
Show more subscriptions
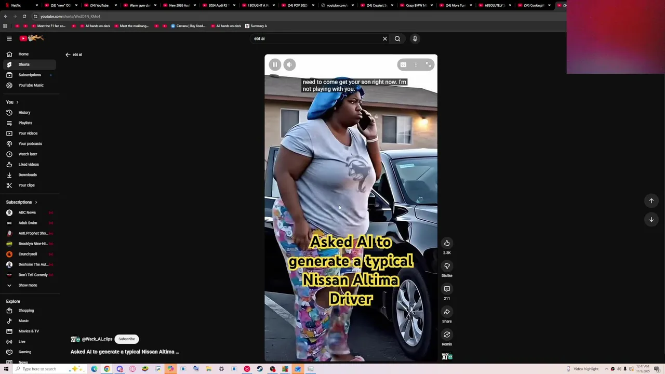click(30, 285)
